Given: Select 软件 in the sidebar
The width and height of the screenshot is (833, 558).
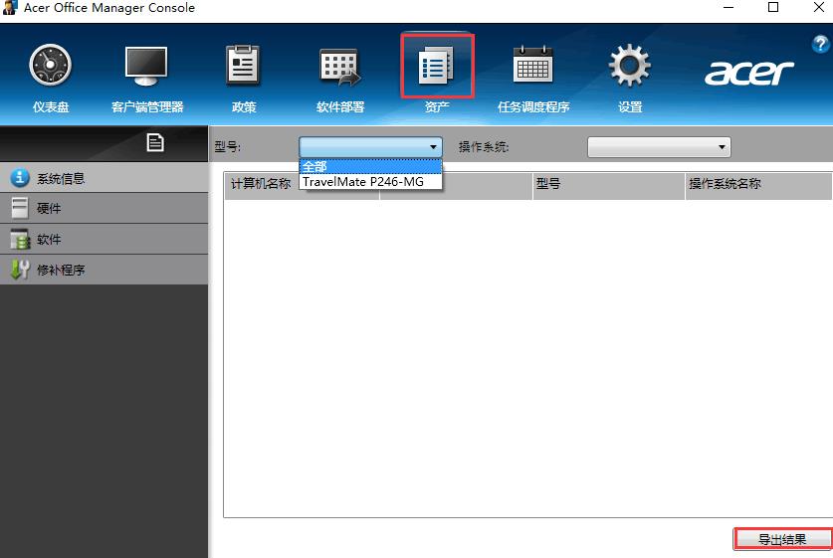Looking at the screenshot, I should click(104, 240).
